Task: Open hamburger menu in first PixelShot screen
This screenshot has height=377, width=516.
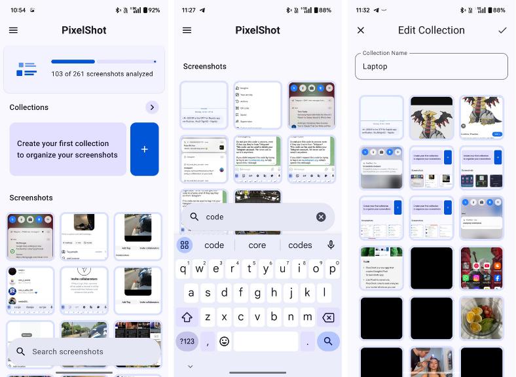Action: [13, 30]
